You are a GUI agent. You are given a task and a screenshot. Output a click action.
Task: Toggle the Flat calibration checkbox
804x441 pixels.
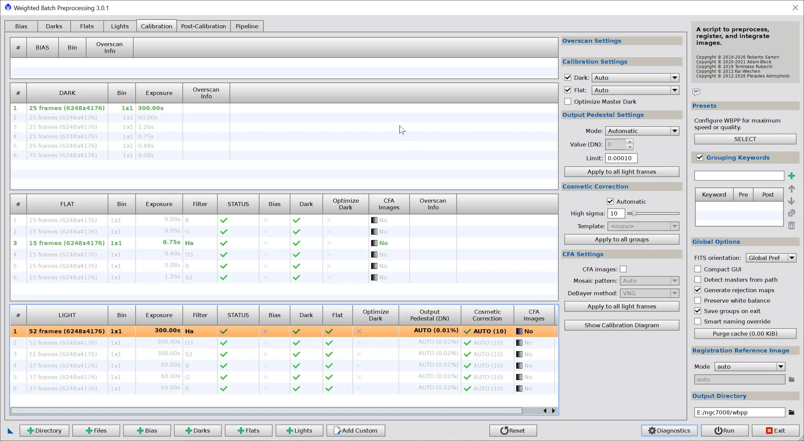click(x=568, y=90)
